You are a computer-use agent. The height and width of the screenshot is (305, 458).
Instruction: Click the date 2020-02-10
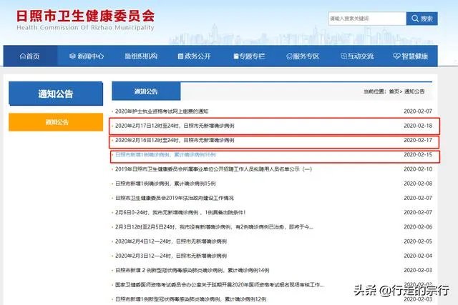tap(418, 169)
